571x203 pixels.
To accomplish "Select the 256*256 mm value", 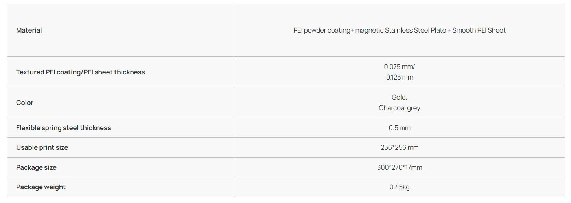I will tap(399, 147).
